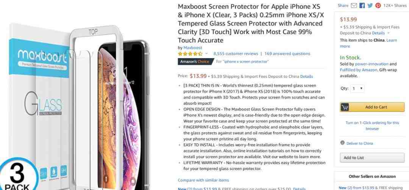Open the power-innovation seller page
The height and width of the screenshot is (190, 409).
[372, 64]
